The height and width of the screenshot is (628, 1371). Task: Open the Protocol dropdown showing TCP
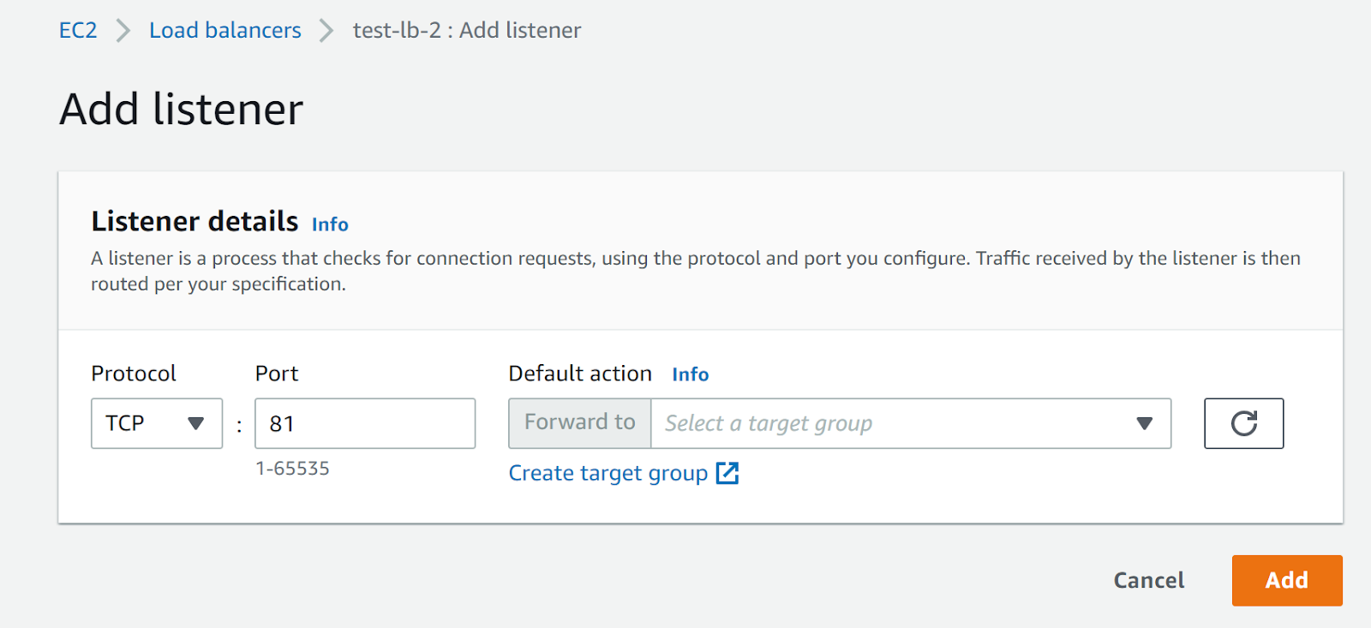click(156, 423)
